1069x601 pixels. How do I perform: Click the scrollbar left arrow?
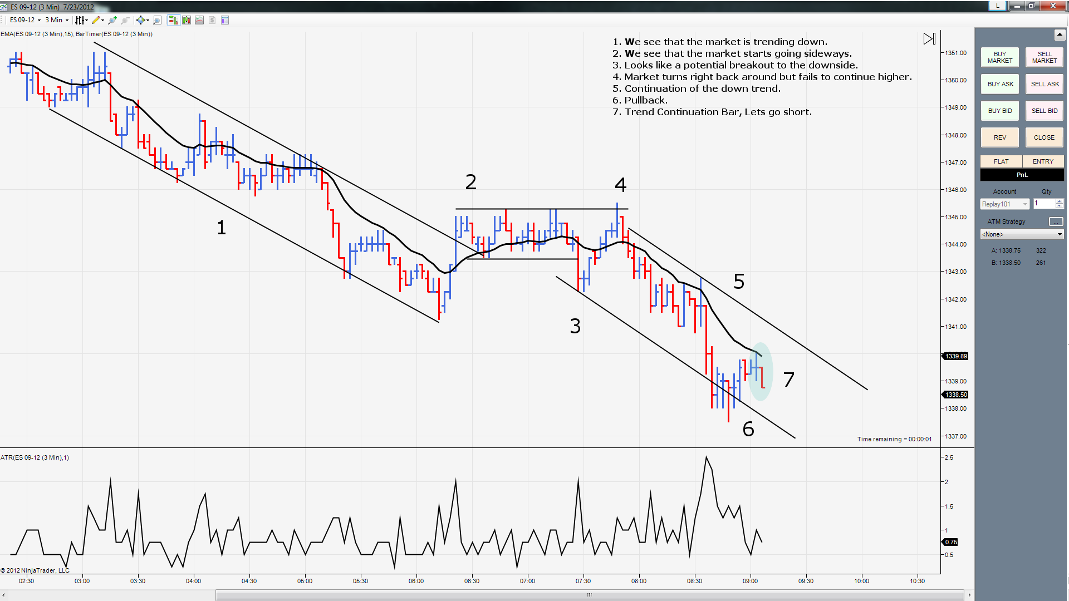[x=3, y=595]
